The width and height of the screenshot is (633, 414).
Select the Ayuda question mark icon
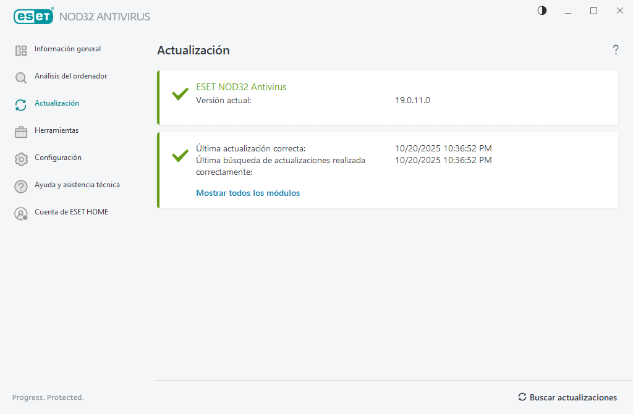tap(20, 185)
